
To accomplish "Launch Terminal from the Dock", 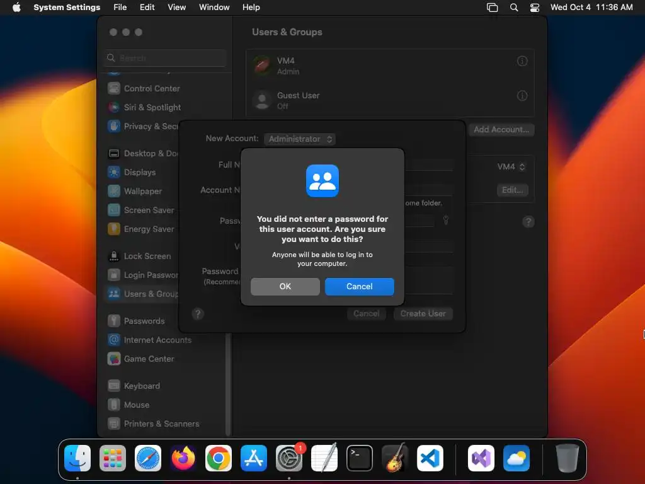I will click(360, 458).
